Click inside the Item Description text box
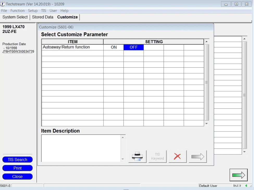The height and width of the screenshot is (190, 254). [x=81, y=148]
